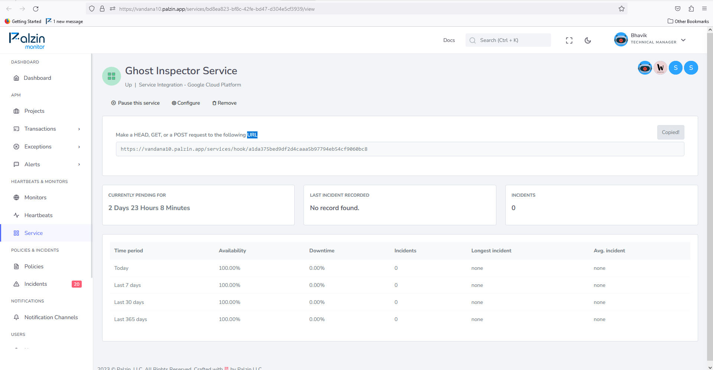Open the Docs link
713x370 pixels.
449,40
